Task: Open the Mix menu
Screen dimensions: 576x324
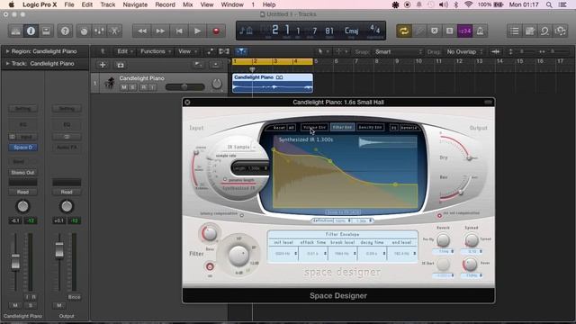Action: pyautogui.click(x=188, y=4)
